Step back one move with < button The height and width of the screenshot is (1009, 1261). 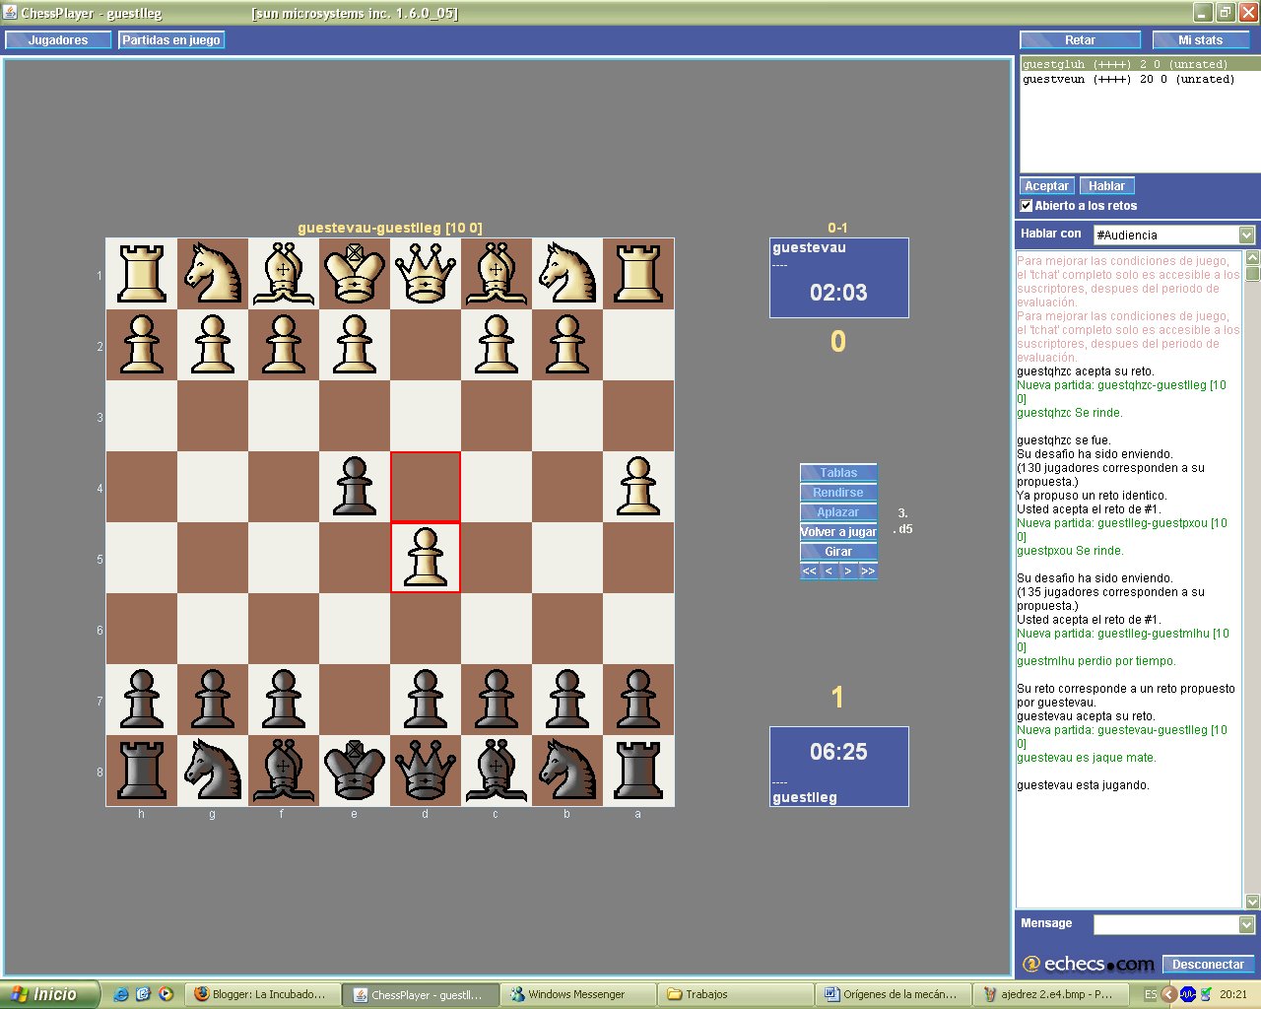pyautogui.click(x=829, y=572)
